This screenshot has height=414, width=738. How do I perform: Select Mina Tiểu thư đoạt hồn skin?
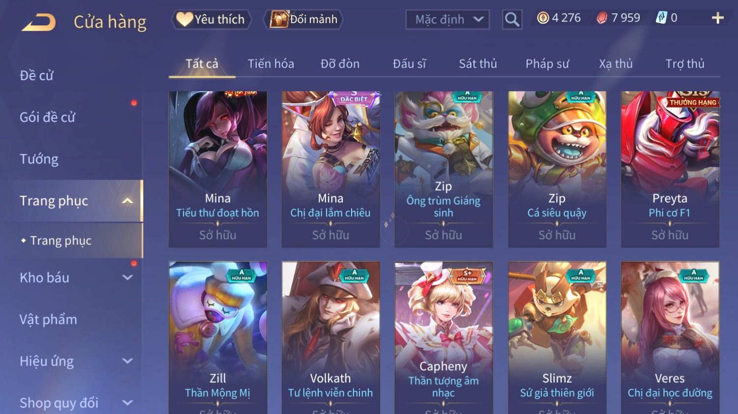[218, 169]
